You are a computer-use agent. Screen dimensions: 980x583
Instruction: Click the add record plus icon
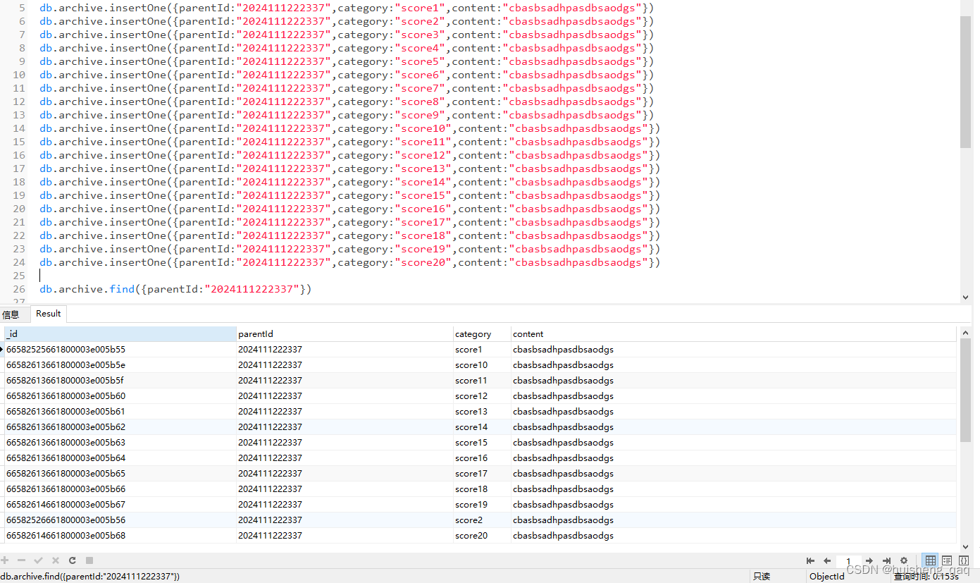click(x=5, y=560)
